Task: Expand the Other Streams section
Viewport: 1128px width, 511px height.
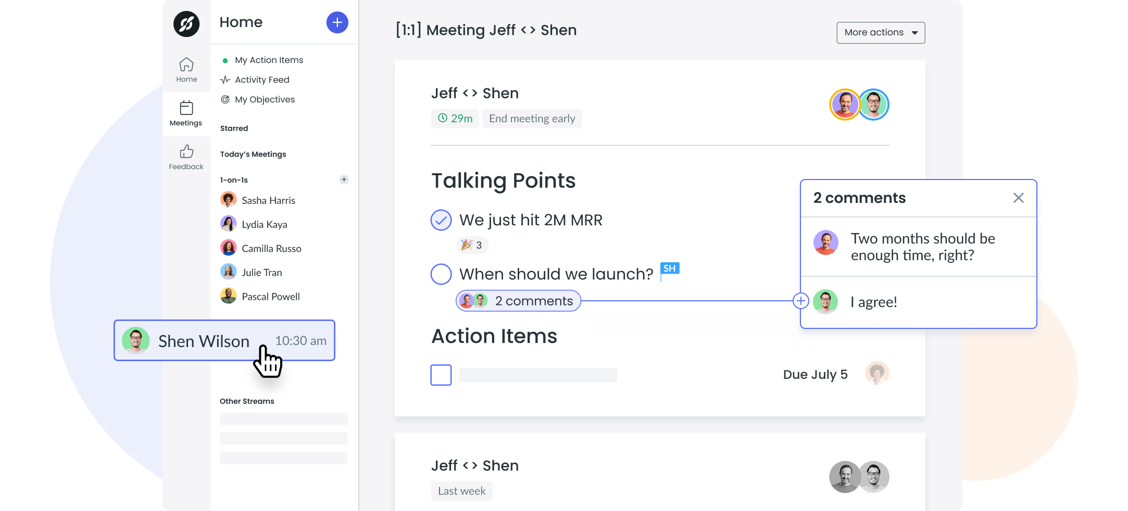Action: (247, 401)
